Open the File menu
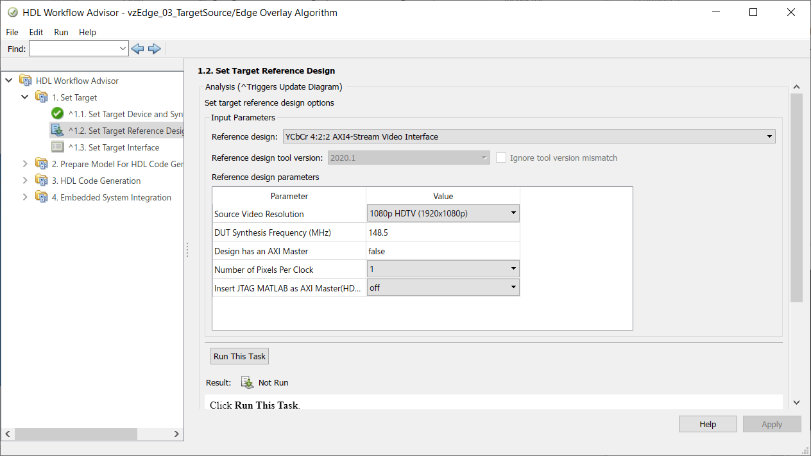 pos(12,32)
